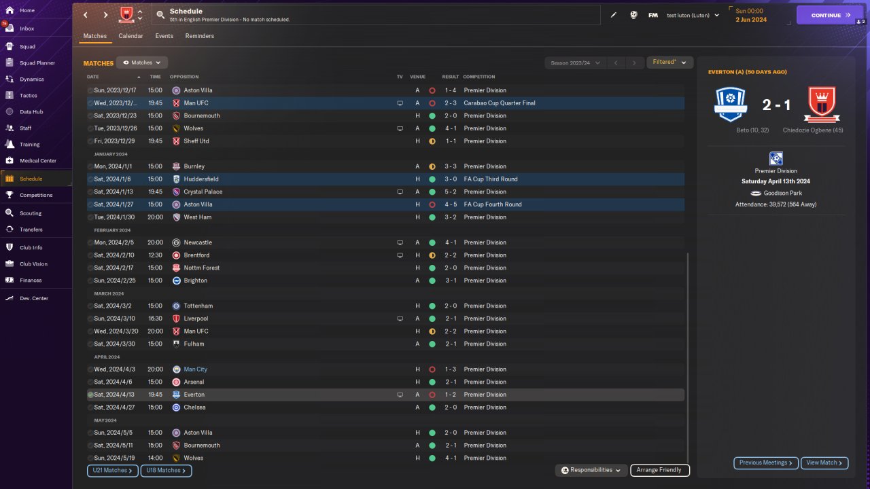Click the Luton club badge in the header
The image size is (870, 489).
tap(126, 14)
